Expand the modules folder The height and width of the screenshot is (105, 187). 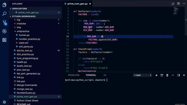point(21,24)
